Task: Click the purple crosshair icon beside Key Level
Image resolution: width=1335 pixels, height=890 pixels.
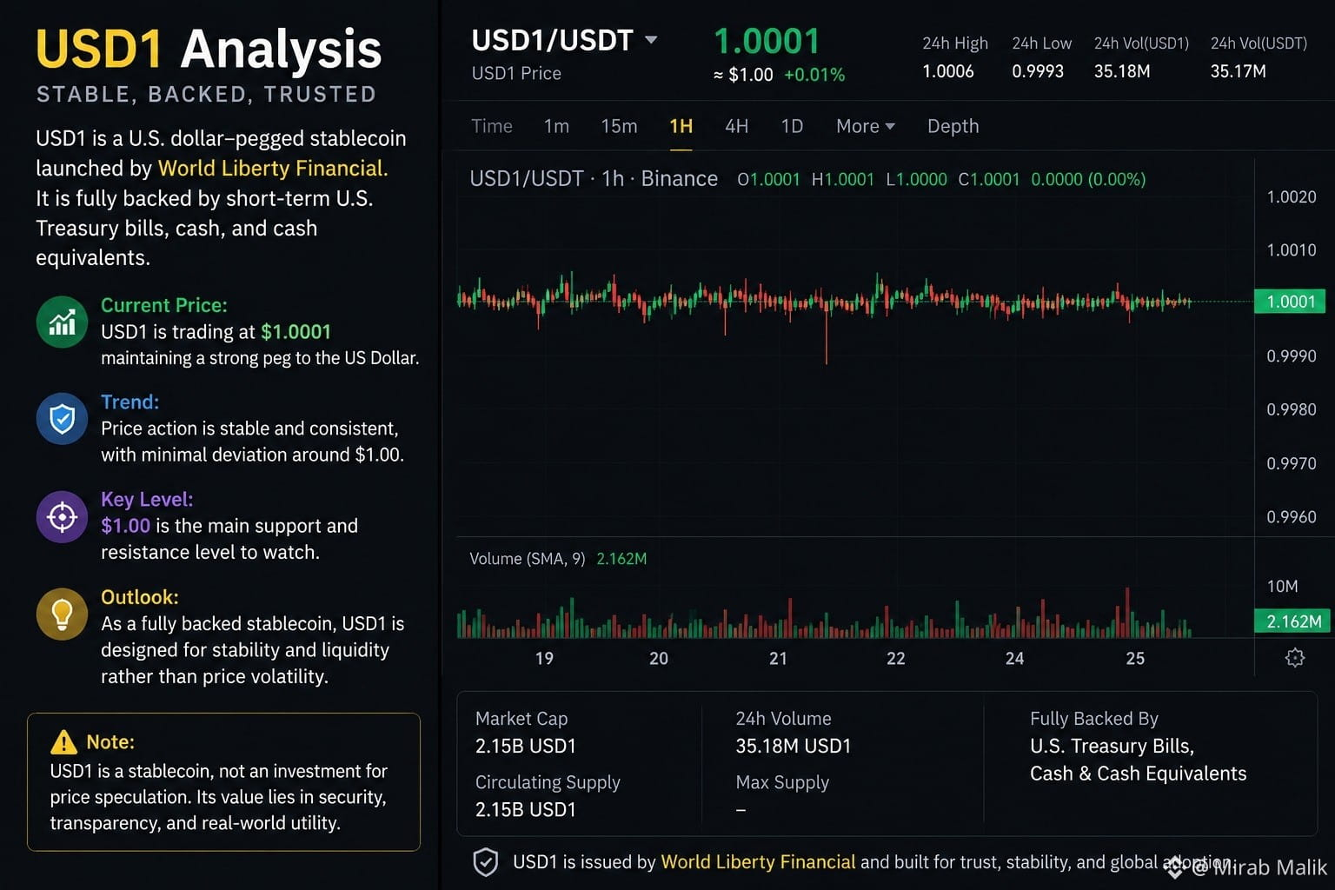Action: coord(62,517)
